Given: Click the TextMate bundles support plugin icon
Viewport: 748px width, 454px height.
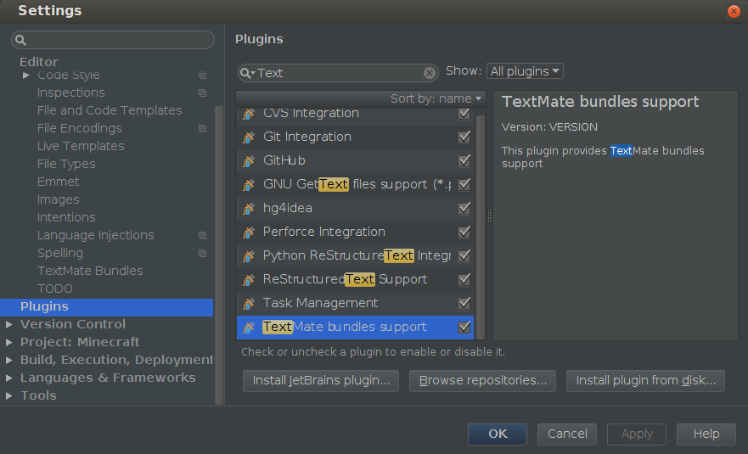Looking at the screenshot, I should coord(249,328).
